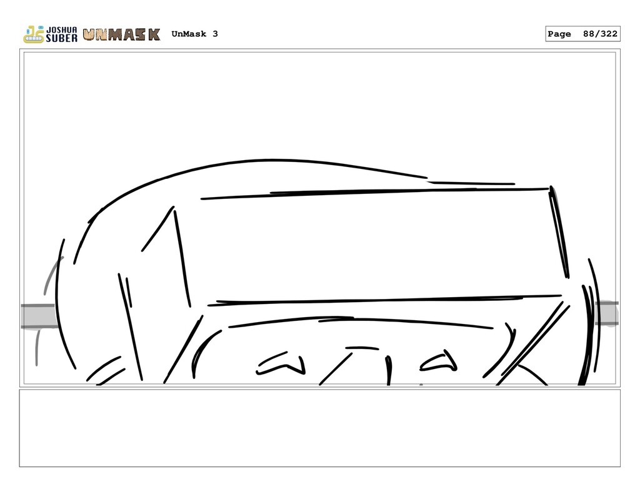Click the Joshua Suber robot logo icon
The height and width of the screenshot is (496, 640).
coord(34,34)
